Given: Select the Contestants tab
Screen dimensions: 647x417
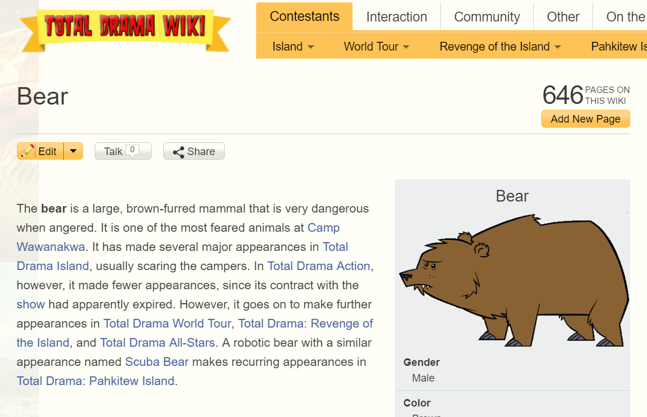Looking at the screenshot, I should [x=304, y=16].
